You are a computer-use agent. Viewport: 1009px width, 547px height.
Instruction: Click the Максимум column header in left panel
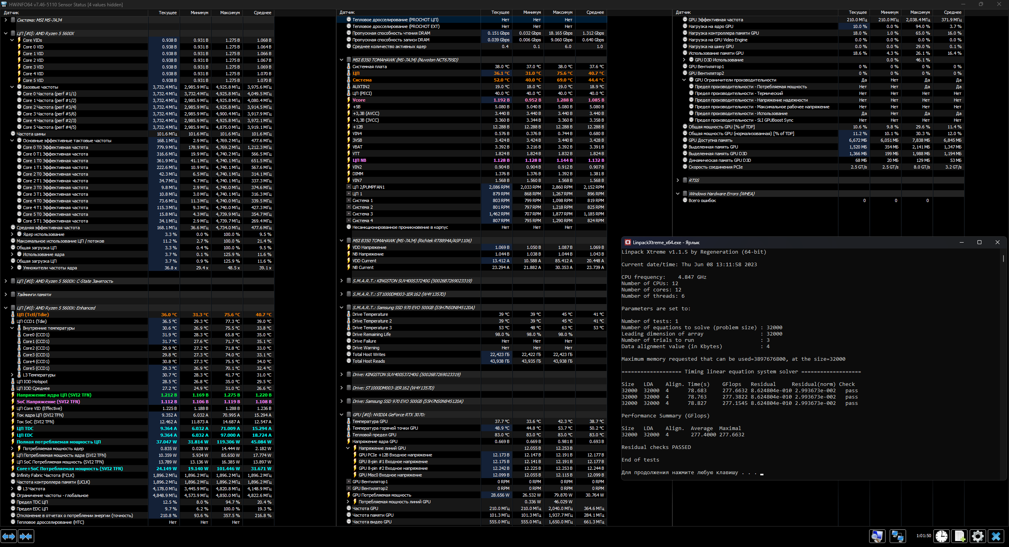229,13
